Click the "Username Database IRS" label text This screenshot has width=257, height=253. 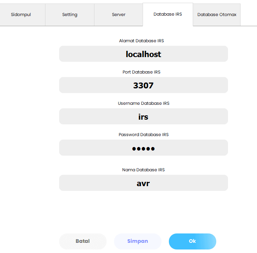point(144,103)
